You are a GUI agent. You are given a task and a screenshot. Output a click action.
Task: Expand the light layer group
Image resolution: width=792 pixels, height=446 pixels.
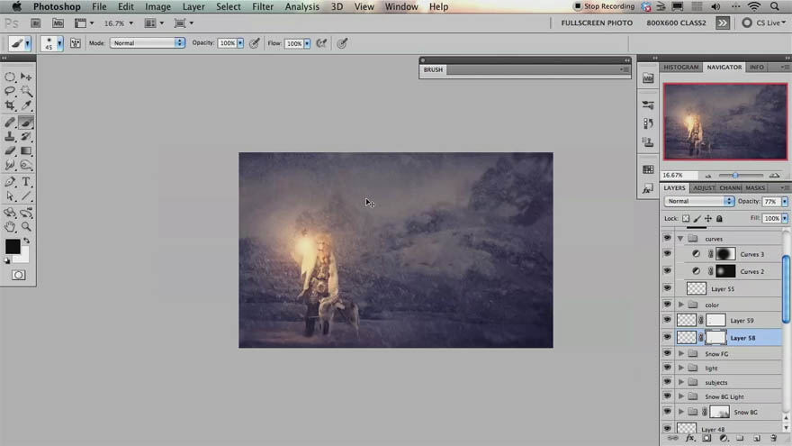[681, 368]
